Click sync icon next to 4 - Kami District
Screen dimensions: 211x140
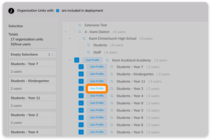point(80,32)
